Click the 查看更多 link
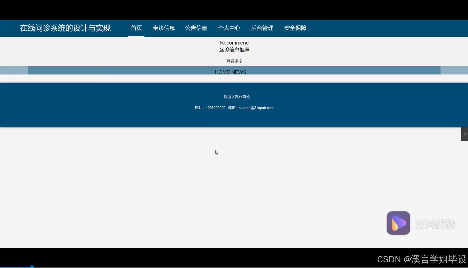The width and height of the screenshot is (468, 268). [x=234, y=61]
